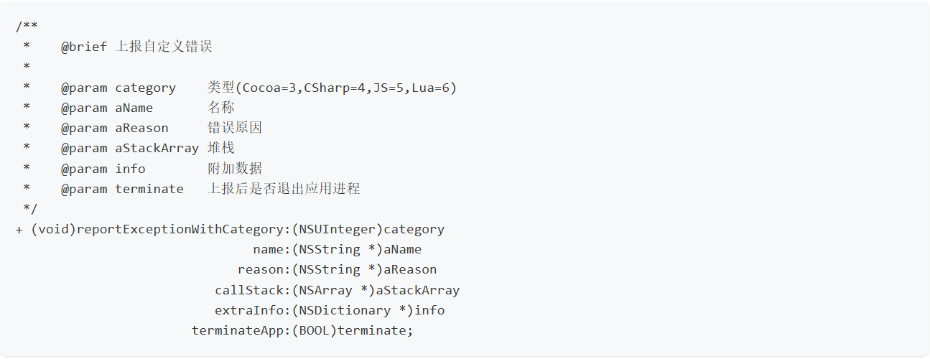Click "aStackArray" in the @param comment line
Viewport: 930px width, 359px height.
tap(157, 149)
